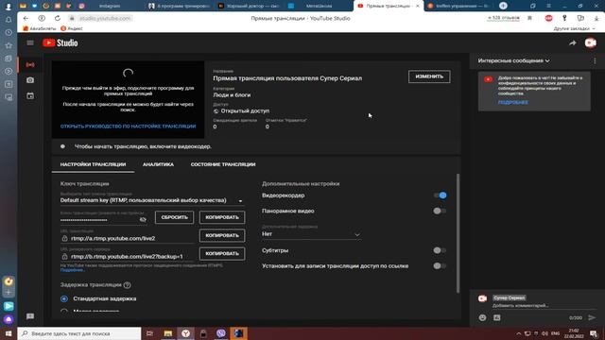Click the chat comment input field
This screenshot has width=605, height=340.
[x=544, y=305]
